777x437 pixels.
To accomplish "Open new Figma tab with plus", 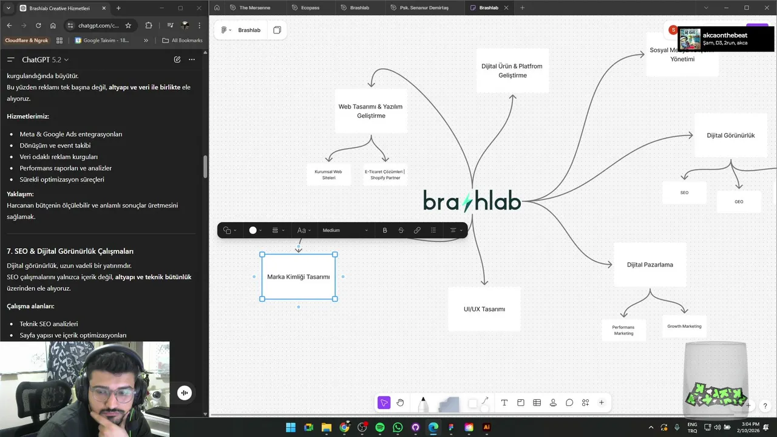I will tap(522, 8).
